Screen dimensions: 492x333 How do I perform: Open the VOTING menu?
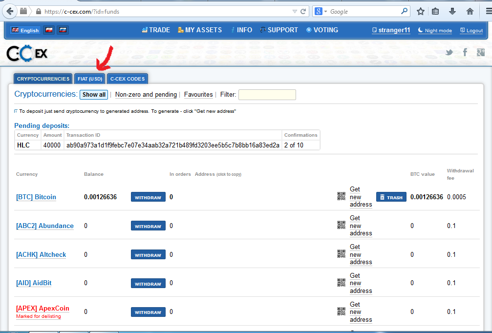point(322,30)
